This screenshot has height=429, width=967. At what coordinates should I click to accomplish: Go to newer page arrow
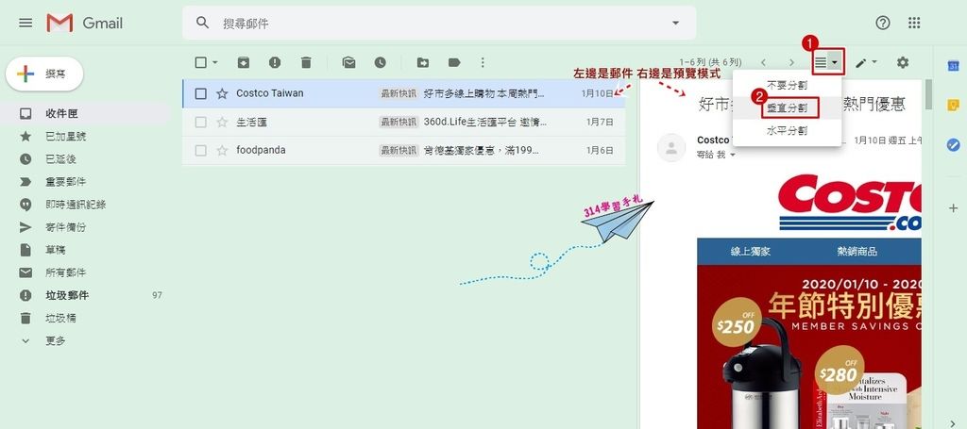(x=763, y=62)
